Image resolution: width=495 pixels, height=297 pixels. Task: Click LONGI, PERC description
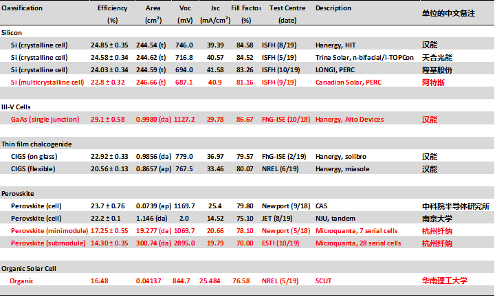click(335, 69)
